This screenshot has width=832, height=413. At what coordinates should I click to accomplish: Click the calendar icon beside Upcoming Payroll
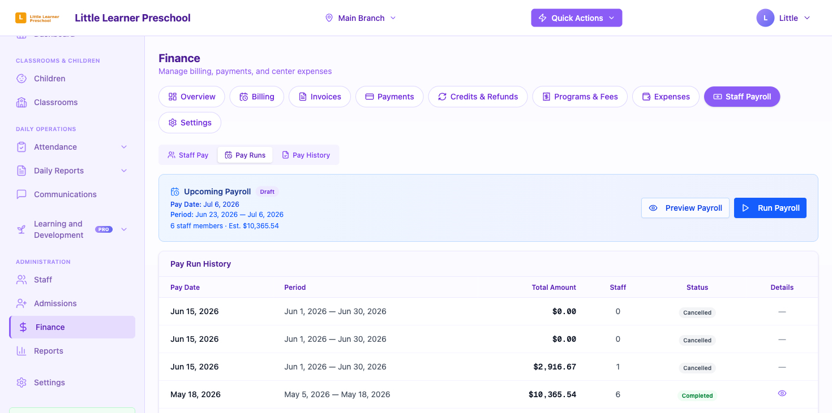tap(175, 192)
